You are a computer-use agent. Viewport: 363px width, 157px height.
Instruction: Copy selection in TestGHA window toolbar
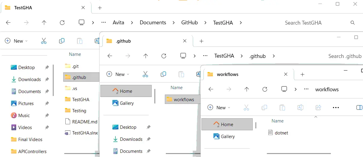62,41
